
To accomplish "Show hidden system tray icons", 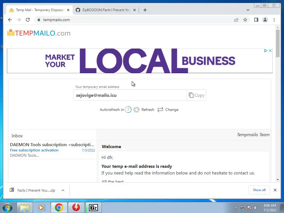I will [236, 208].
